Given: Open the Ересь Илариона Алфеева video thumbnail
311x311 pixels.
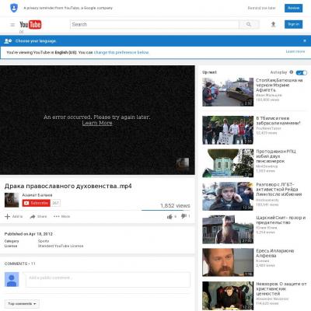Looking at the screenshot, I should point(228,262).
